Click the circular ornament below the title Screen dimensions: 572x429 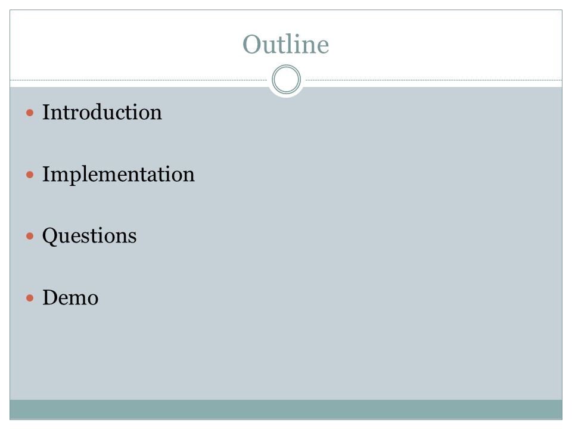coord(287,79)
